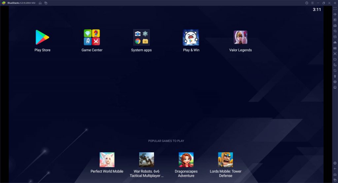Open the set location pin icon
Image resolution: width=338 pixels, height=183 pixels.
[x=335, y=76]
